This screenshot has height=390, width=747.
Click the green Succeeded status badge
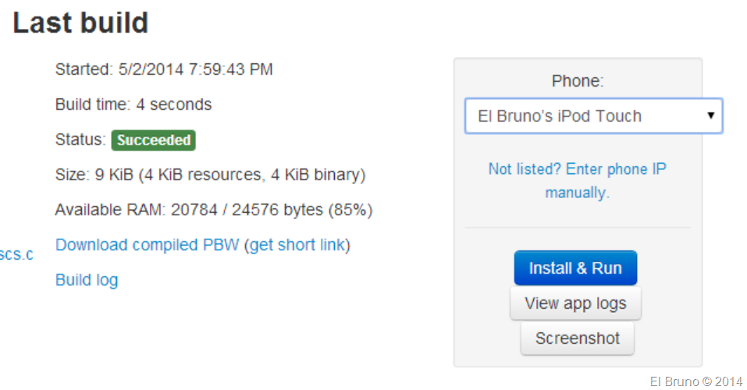(x=153, y=140)
